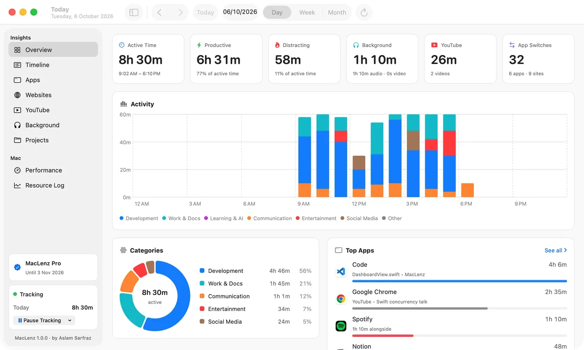Open the Apps section
Image resolution: width=584 pixels, height=350 pixels.
point(53,80)
